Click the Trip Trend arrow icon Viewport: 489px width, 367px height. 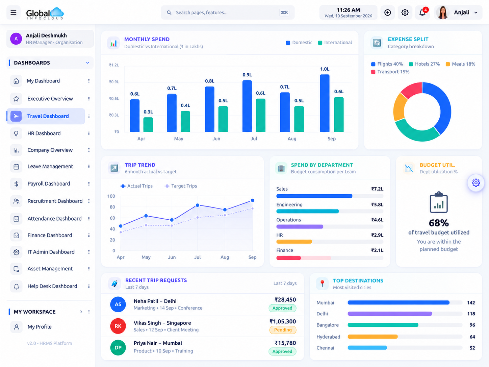(114, 168)
